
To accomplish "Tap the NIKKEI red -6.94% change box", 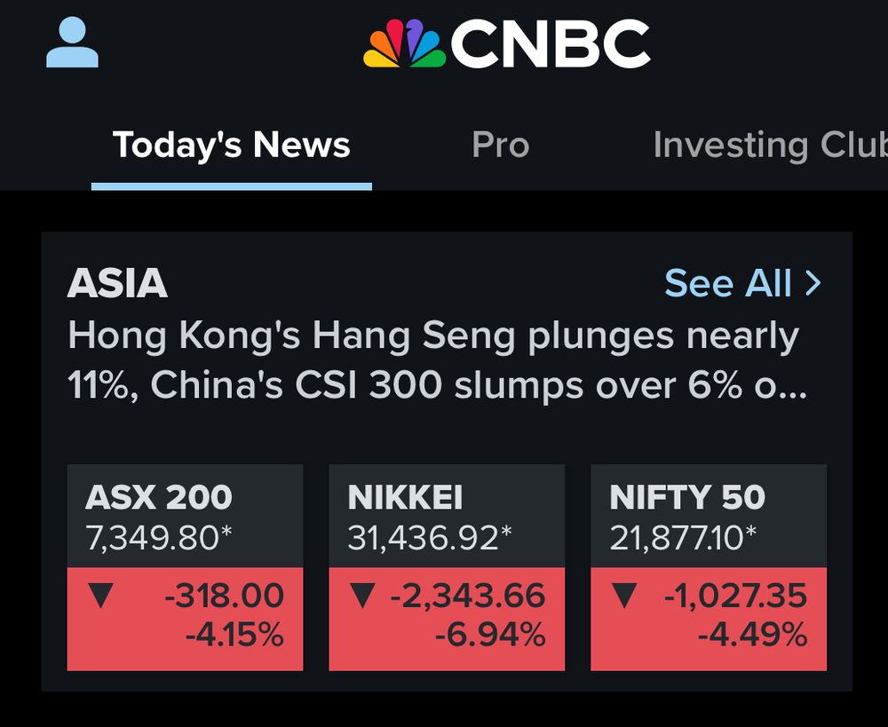I will pos(447,619).
